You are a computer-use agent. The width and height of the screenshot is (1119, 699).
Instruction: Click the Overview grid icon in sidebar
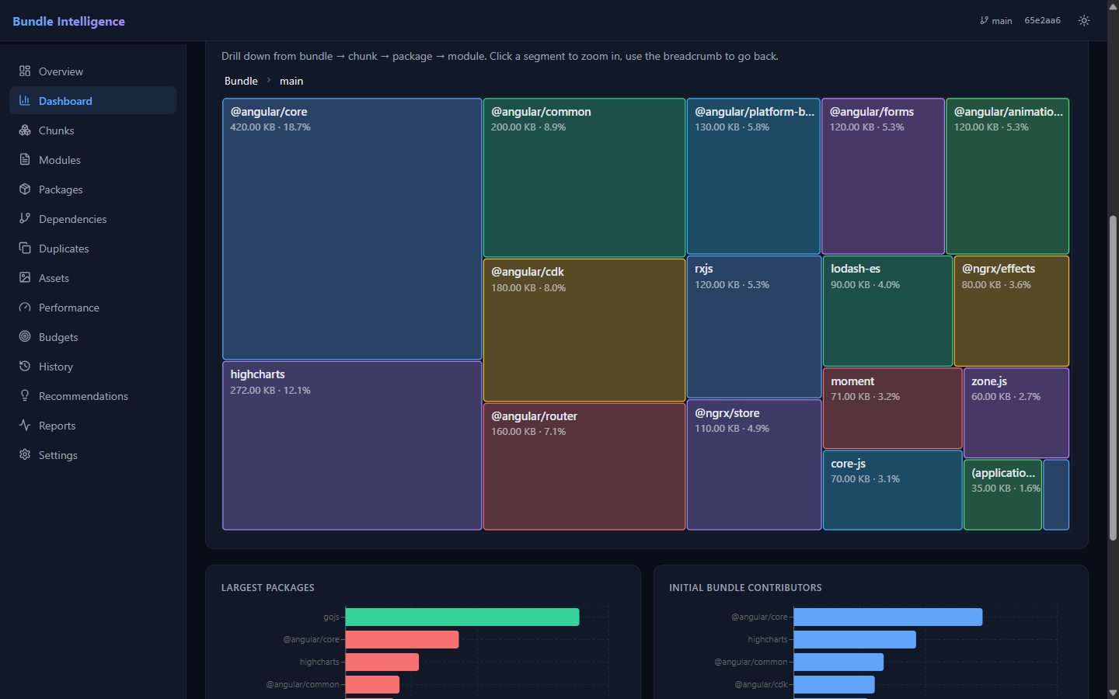click(25, 71)
